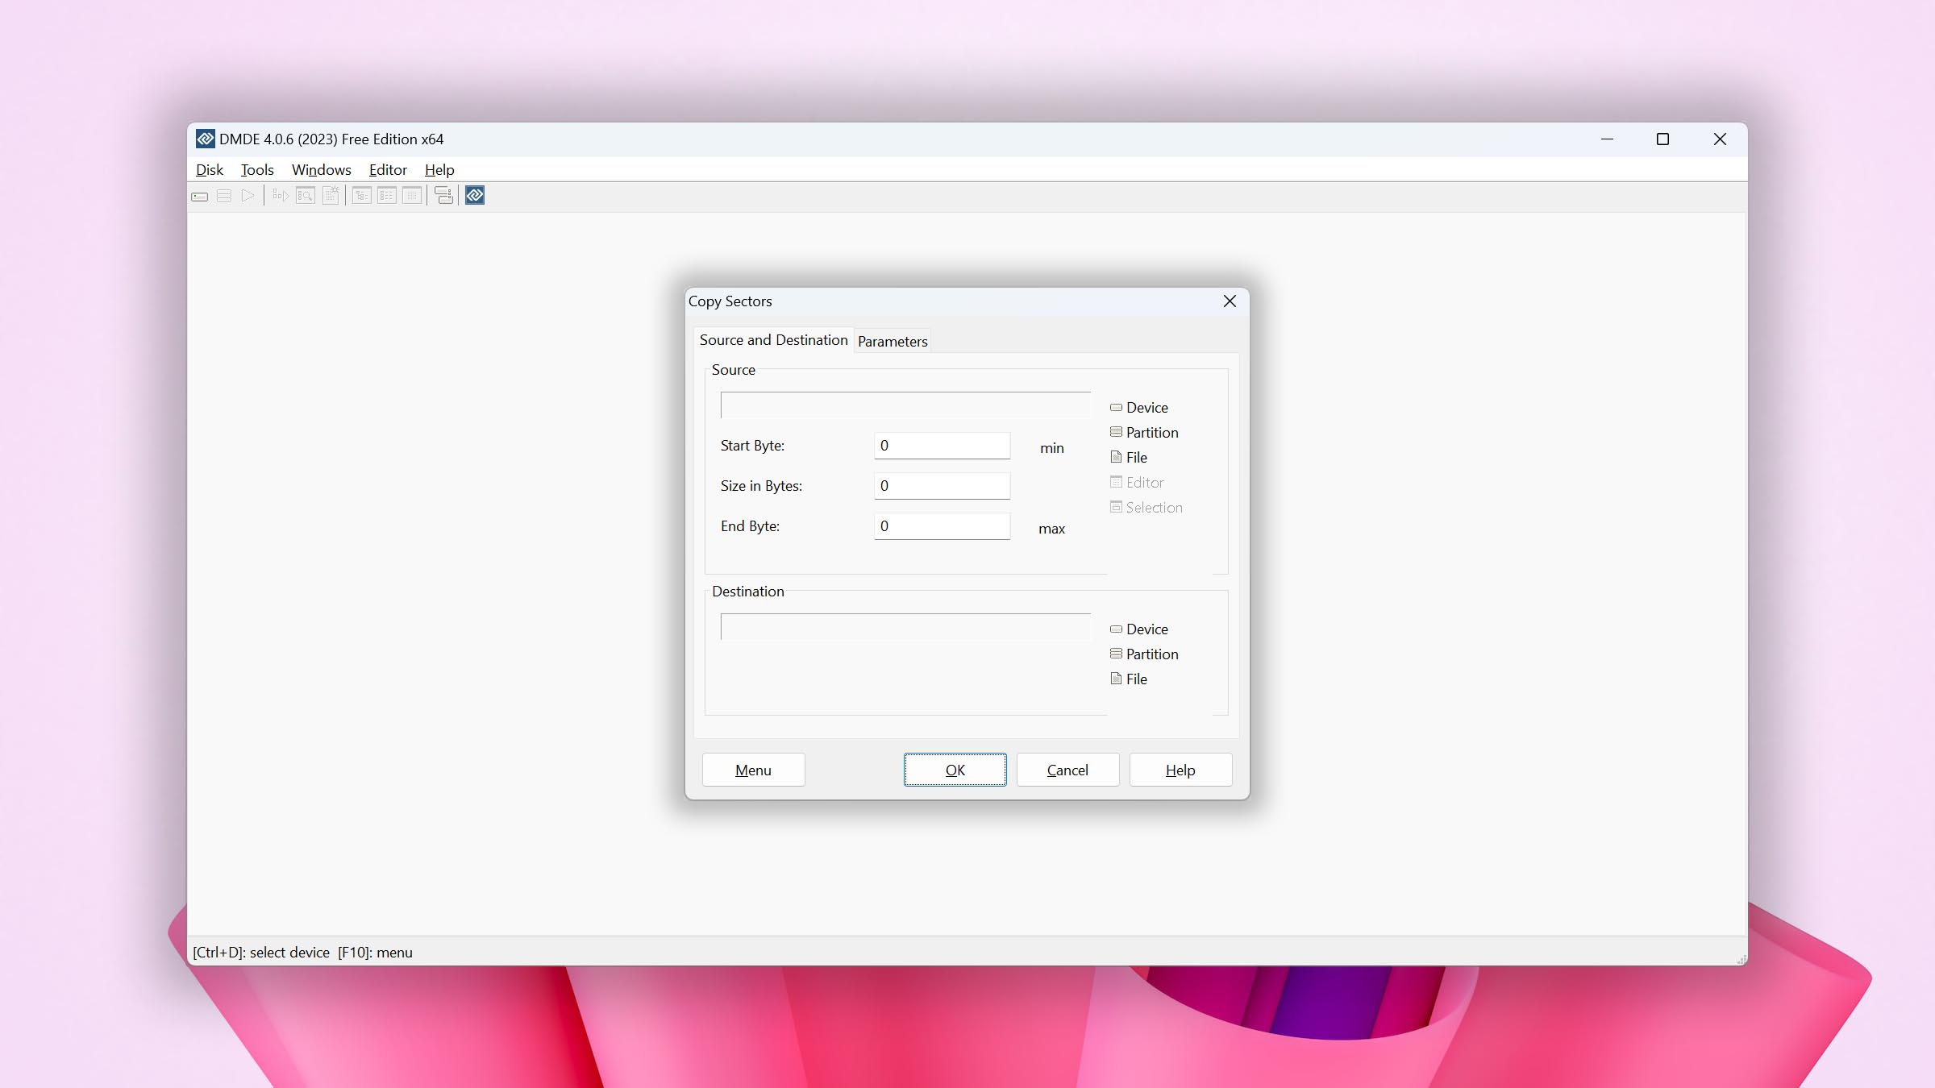Click the toolbar icon with dotted grid and sun
This screenshot has width=1935, height=1088.
coord(331,196)
